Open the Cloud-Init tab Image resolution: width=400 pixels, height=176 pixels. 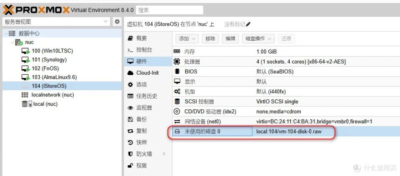[148, 73]
